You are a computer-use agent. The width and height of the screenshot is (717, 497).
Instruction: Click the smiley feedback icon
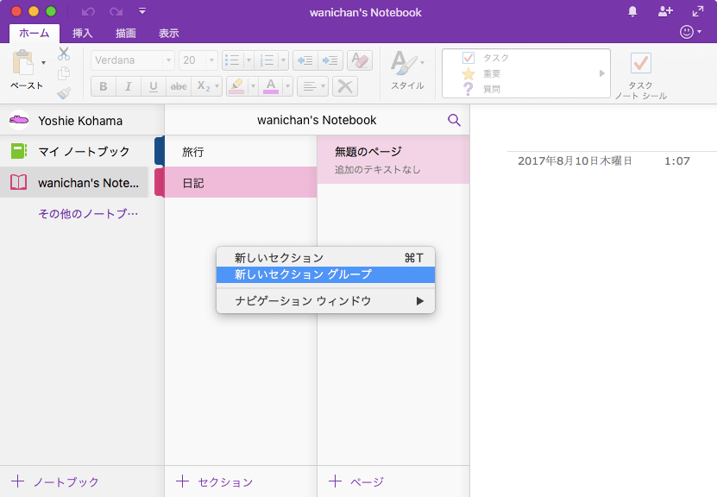point(686,32)
